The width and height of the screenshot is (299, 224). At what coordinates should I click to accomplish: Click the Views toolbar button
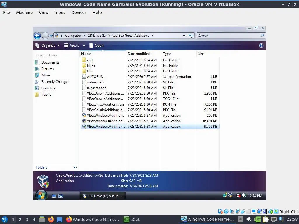tap(72, 45)
